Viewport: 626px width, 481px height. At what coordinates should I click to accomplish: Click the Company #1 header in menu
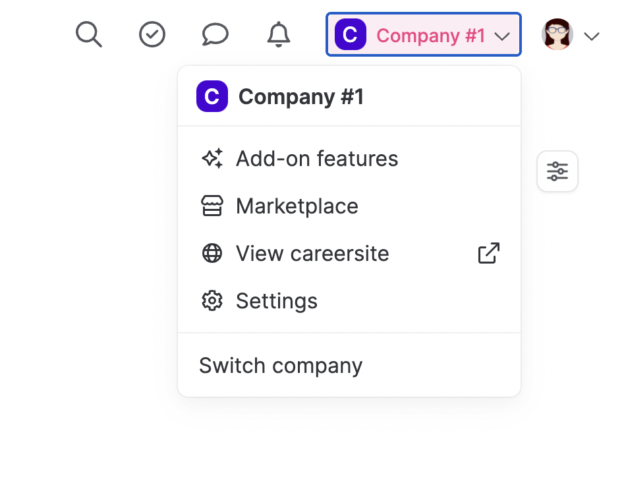click(300, 97)
